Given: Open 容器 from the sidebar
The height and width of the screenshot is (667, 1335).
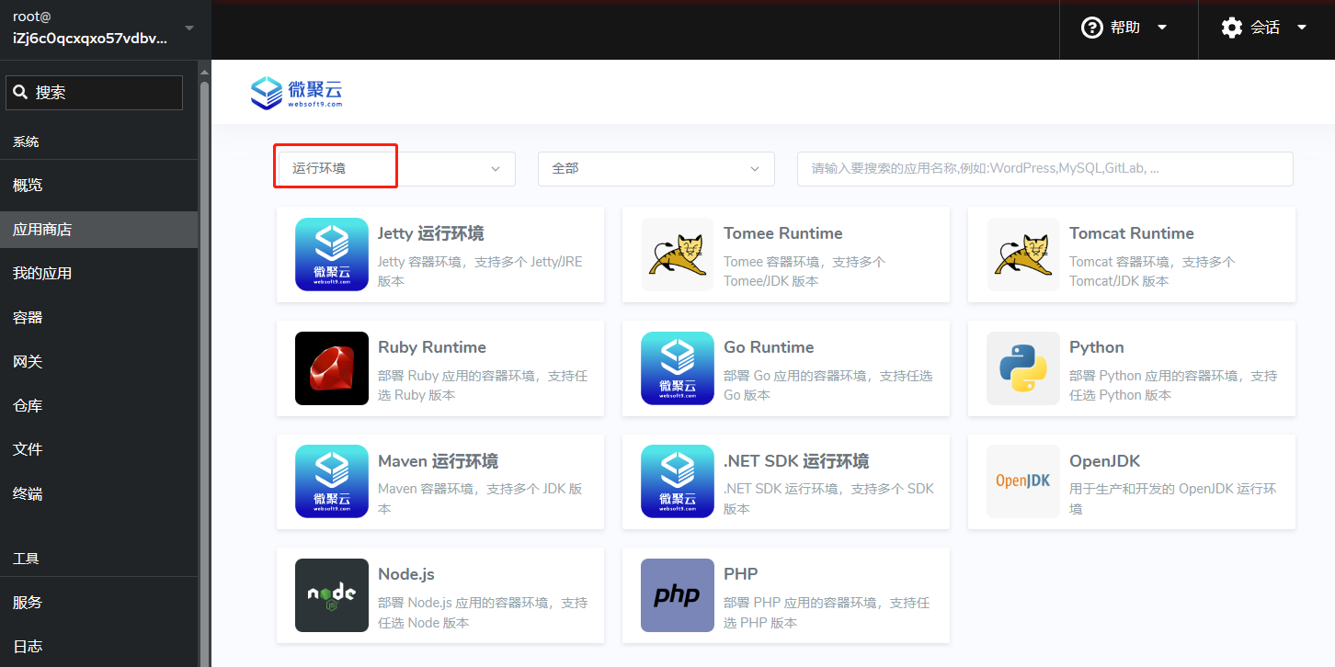Looking at the screenshot, I should [x=28, y=318].
